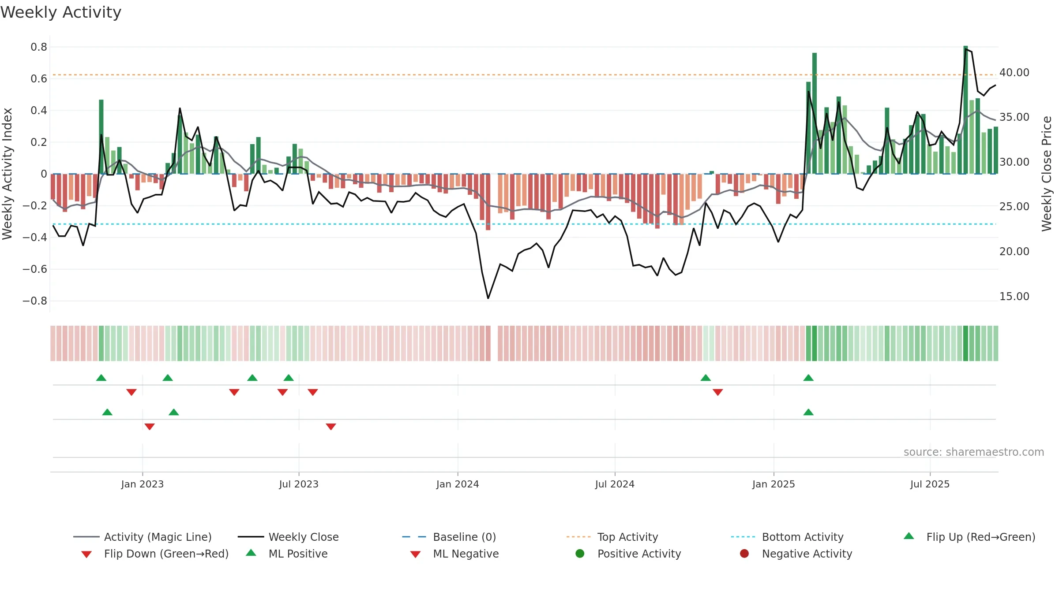Toggle ML Negative legend entry
1059x595 pixels.
coord(454,554)
